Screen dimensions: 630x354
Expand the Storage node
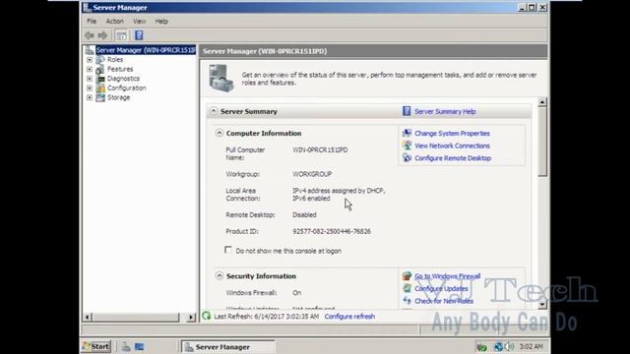coord(90,97)
